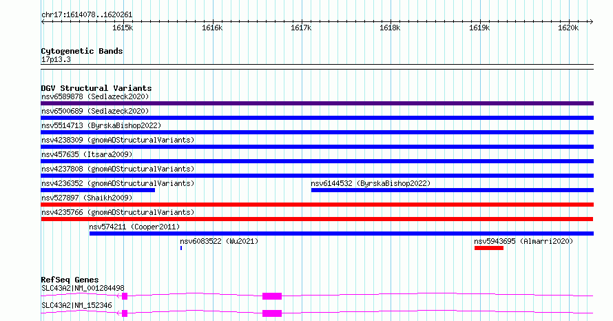Open nsv4237808 (gnomADStructuralVariants) label
Screen dimensions: 613x321
(118, 169)
